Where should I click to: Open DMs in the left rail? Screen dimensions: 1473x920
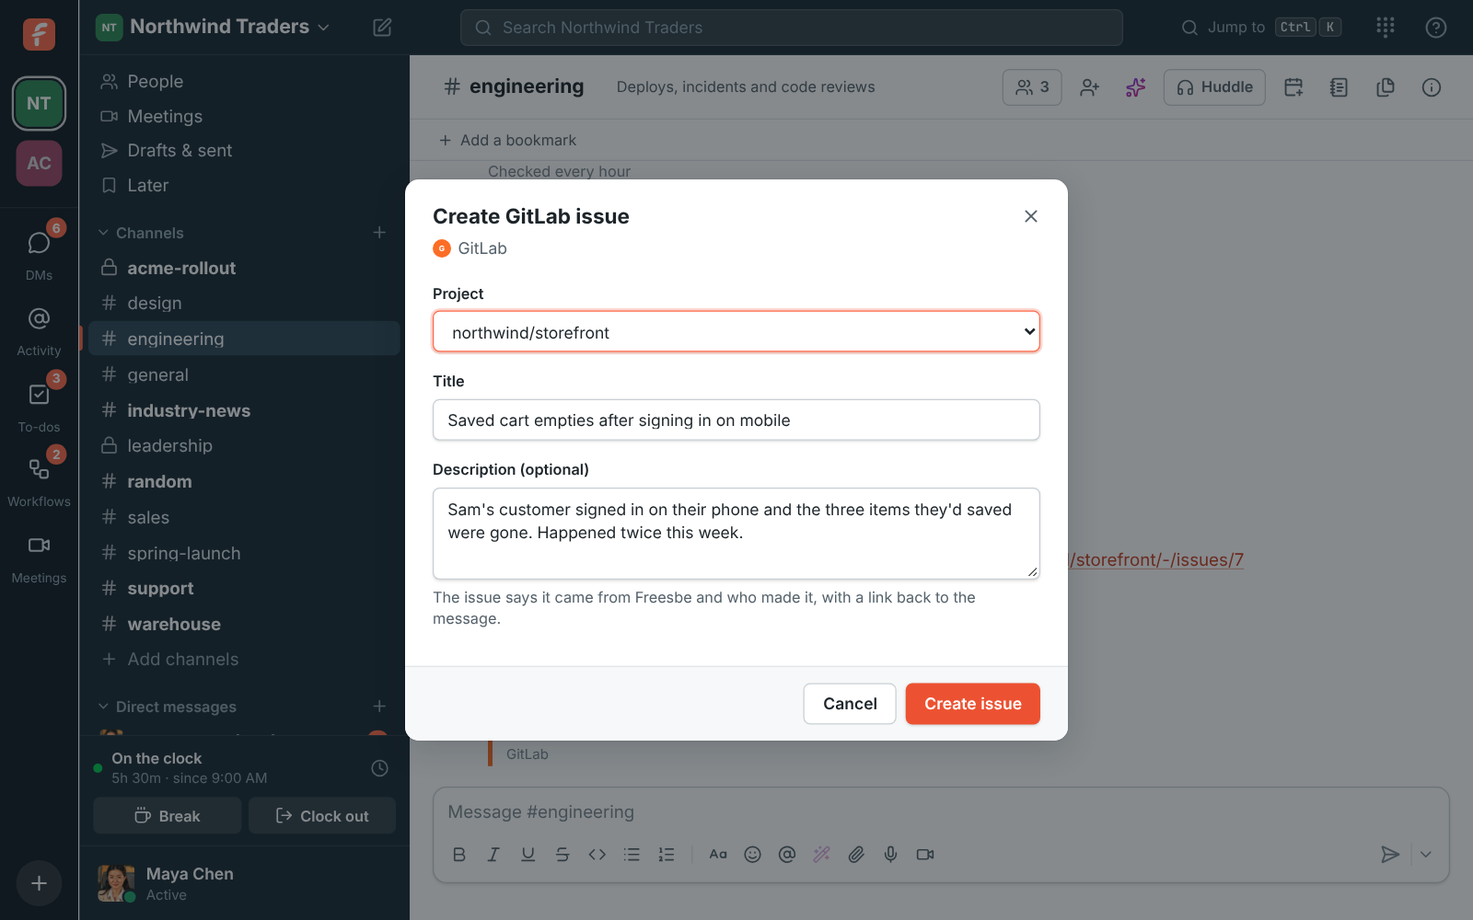tap(39, 252)
